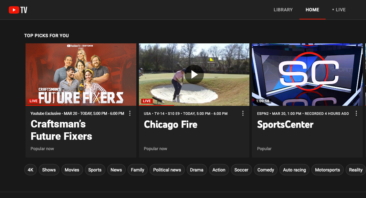Click the YouTube TV logo

click(18, 10)
